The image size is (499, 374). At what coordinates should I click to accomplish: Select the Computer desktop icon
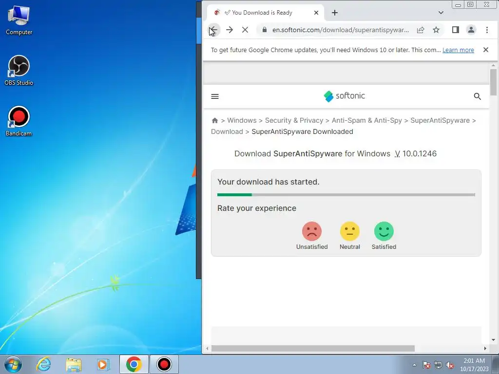(19, 20)
